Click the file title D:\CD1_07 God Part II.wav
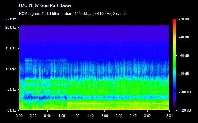 tap(45, 6)
